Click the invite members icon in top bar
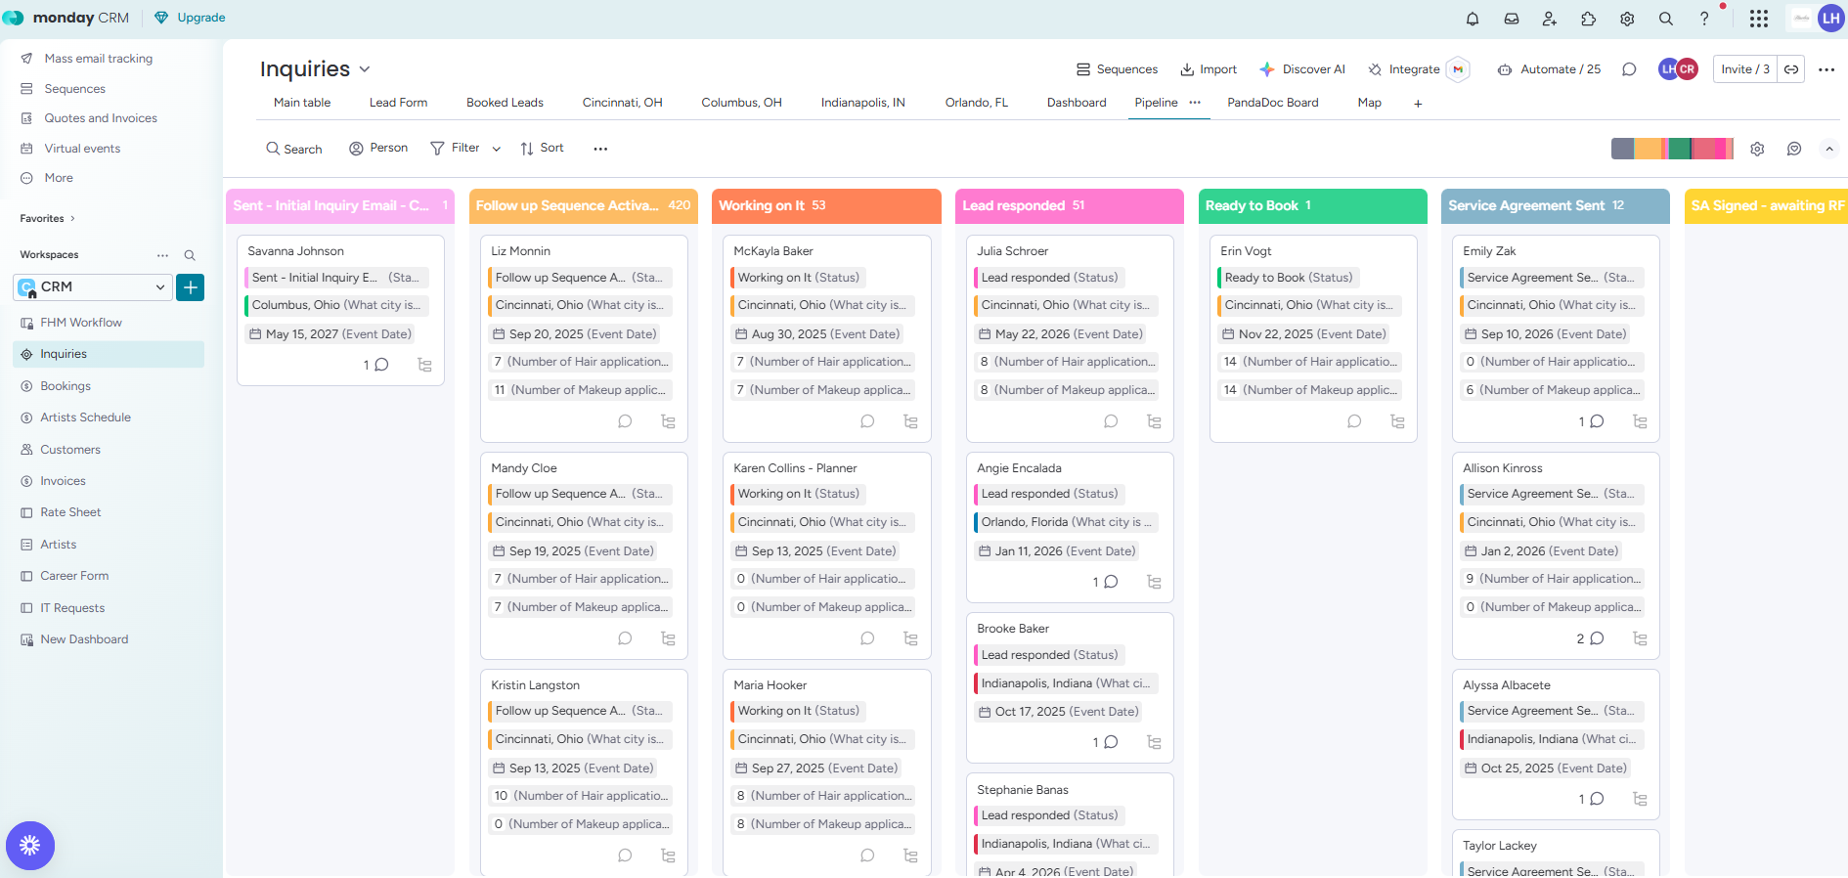 [1550, 19]
